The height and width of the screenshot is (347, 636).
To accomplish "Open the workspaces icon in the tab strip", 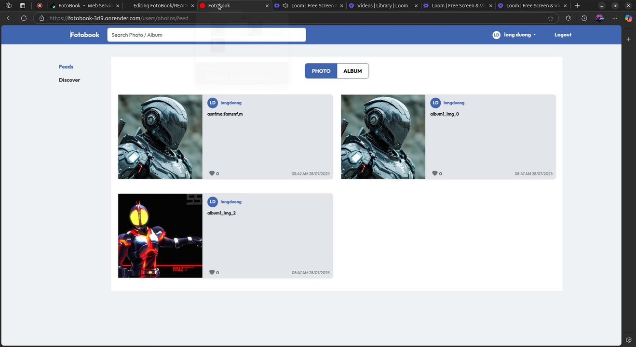I will 9,6.
